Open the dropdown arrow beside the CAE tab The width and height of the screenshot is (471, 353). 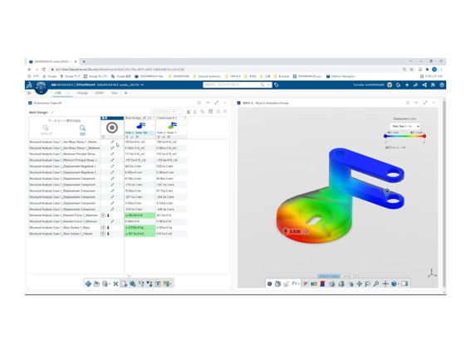(x=68, y=93)
